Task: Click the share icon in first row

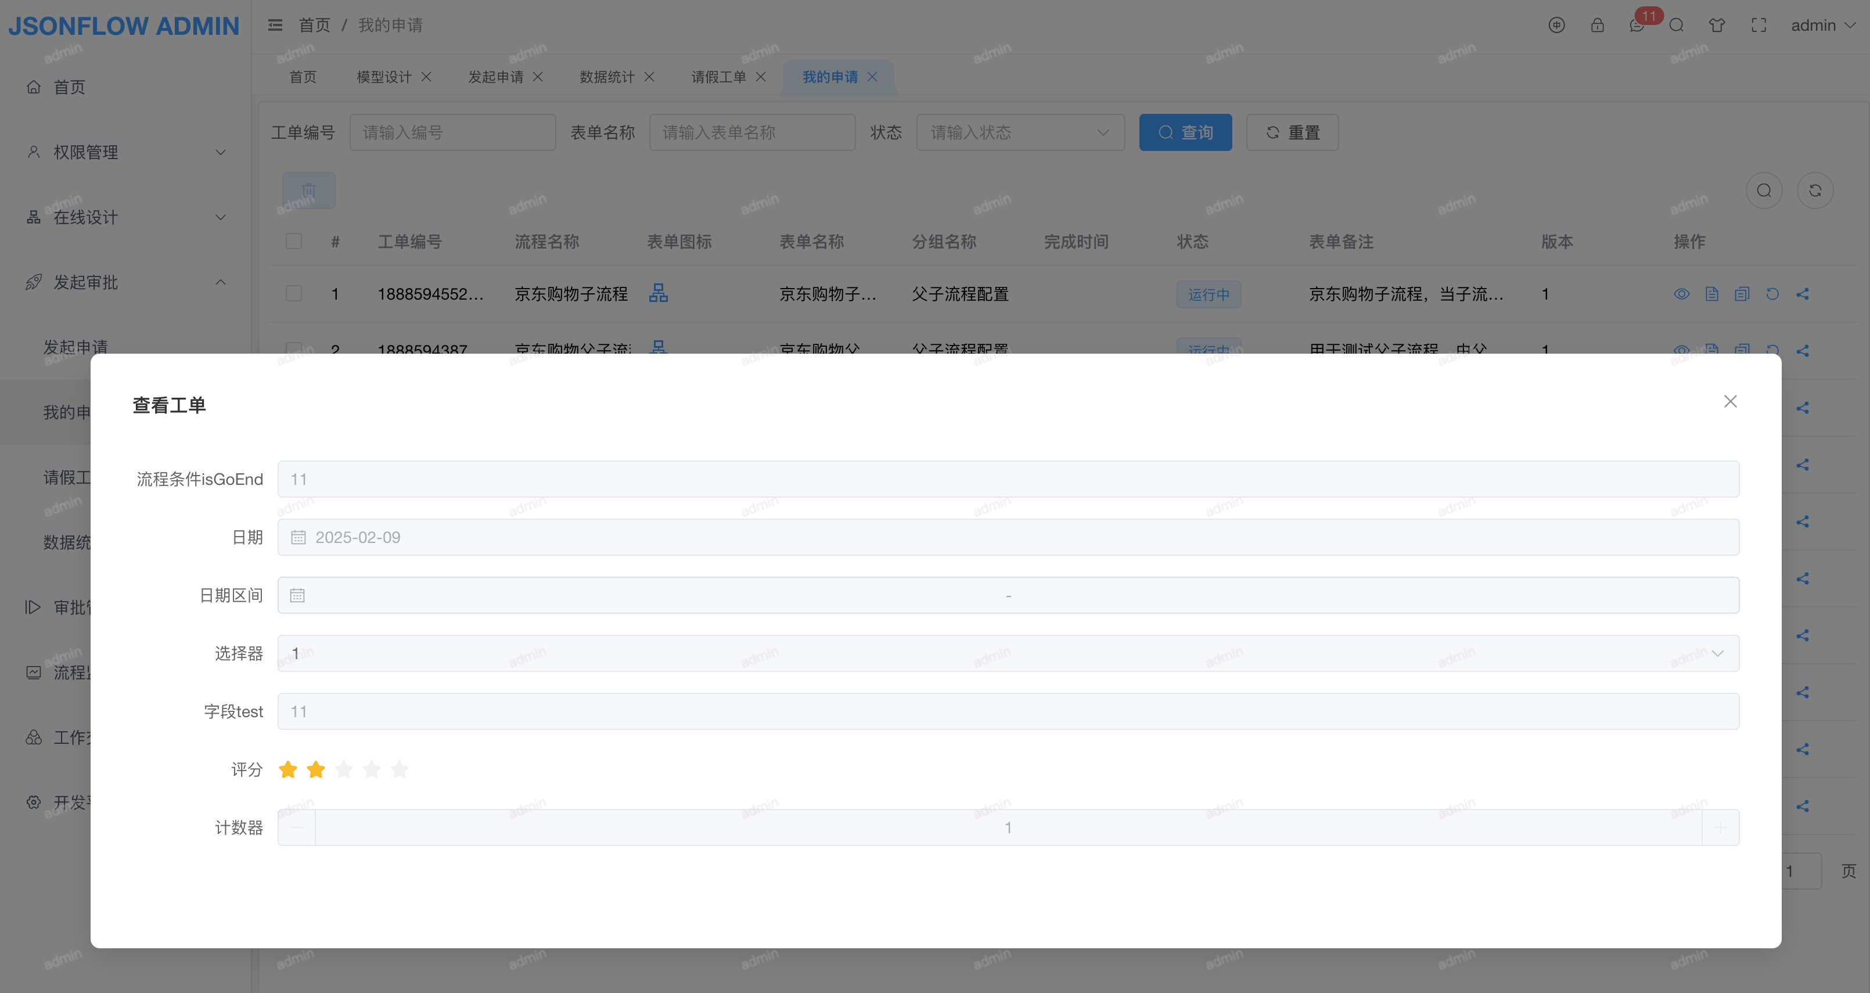Action: click(x=1803, y=294)
